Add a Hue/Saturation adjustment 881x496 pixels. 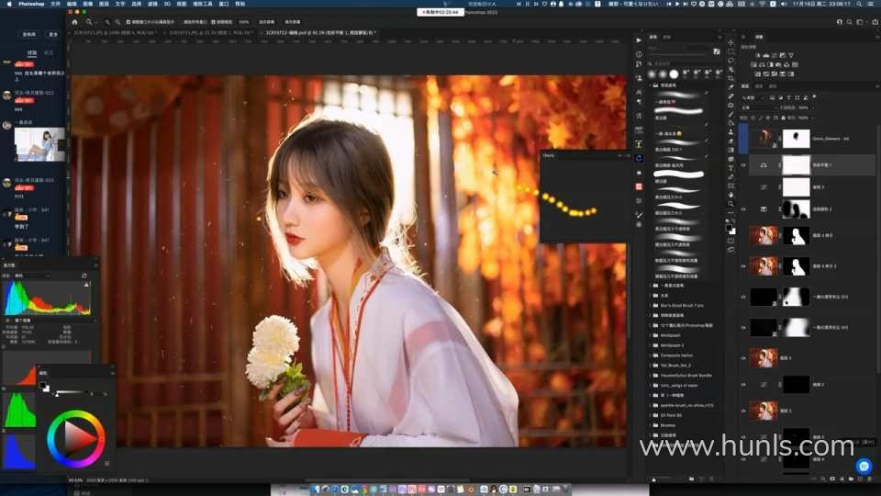754,64
